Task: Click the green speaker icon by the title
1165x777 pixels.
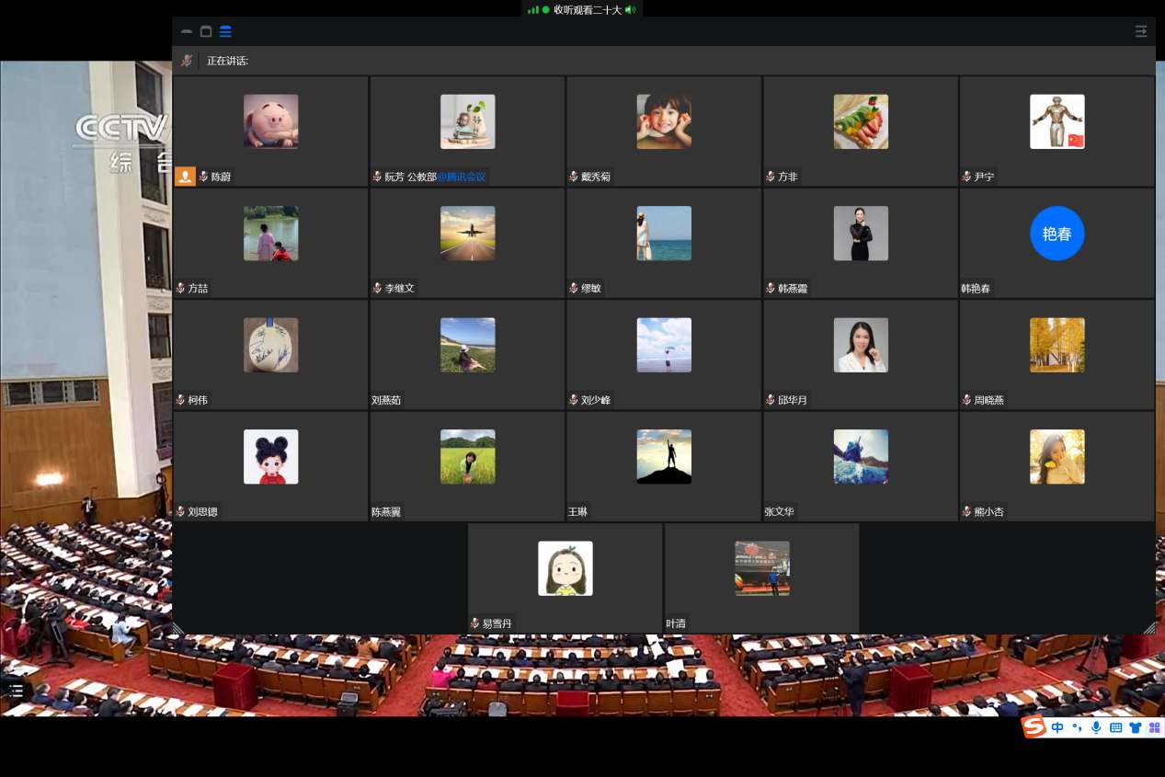Action: 630,9
